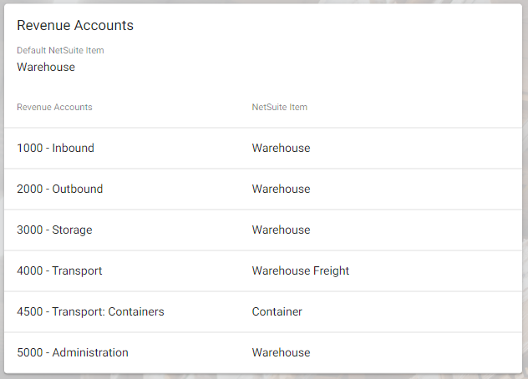The image size is (528, 379).
Task: Select the 4500 - Transport: Containers row
Action: click(x=263, y=311)
